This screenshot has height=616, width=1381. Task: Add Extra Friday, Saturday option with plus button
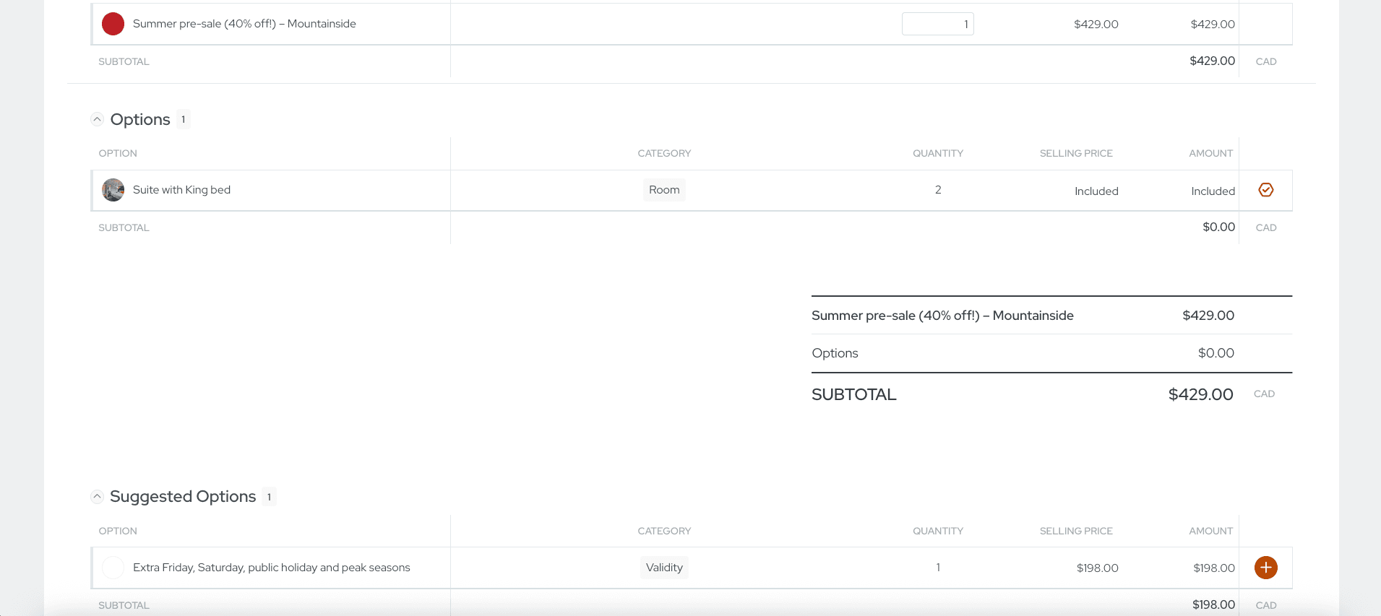tap(1265, 568)
